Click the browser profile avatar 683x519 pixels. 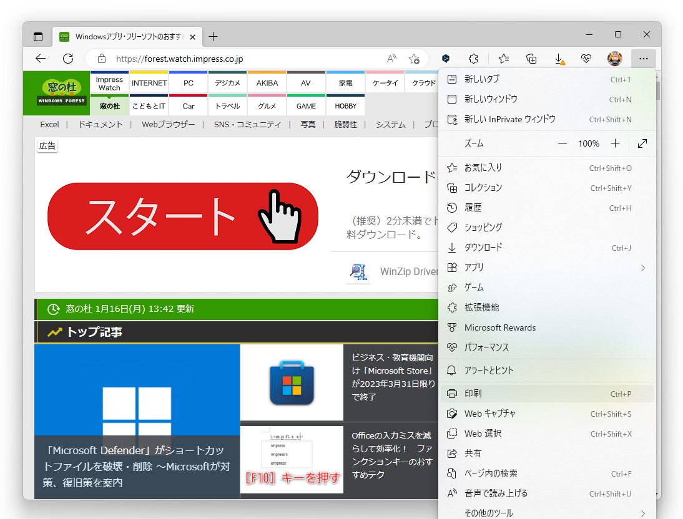point(614,58)
